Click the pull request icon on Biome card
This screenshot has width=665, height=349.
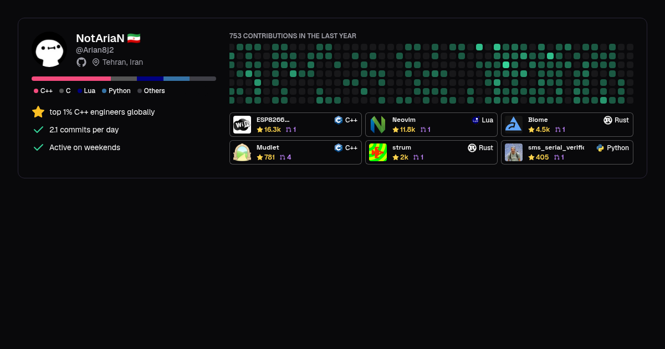click(x=558, y=130)
